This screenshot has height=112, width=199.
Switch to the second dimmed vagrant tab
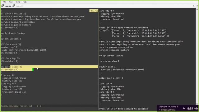pos(19,6)
